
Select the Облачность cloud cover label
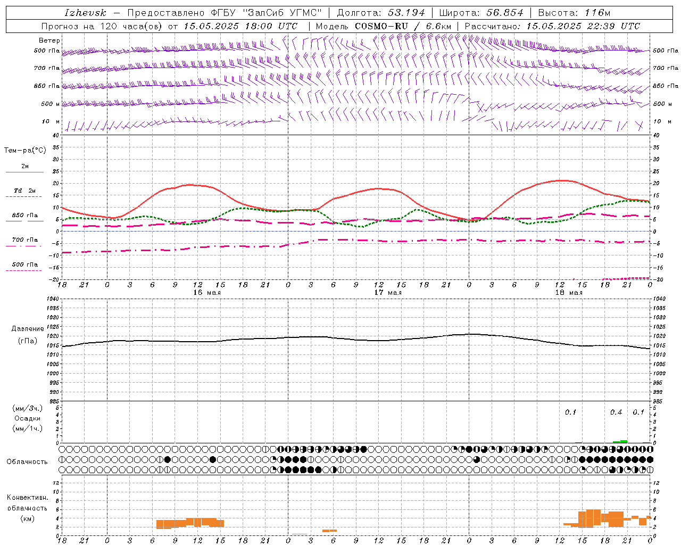tap(27, 461)
